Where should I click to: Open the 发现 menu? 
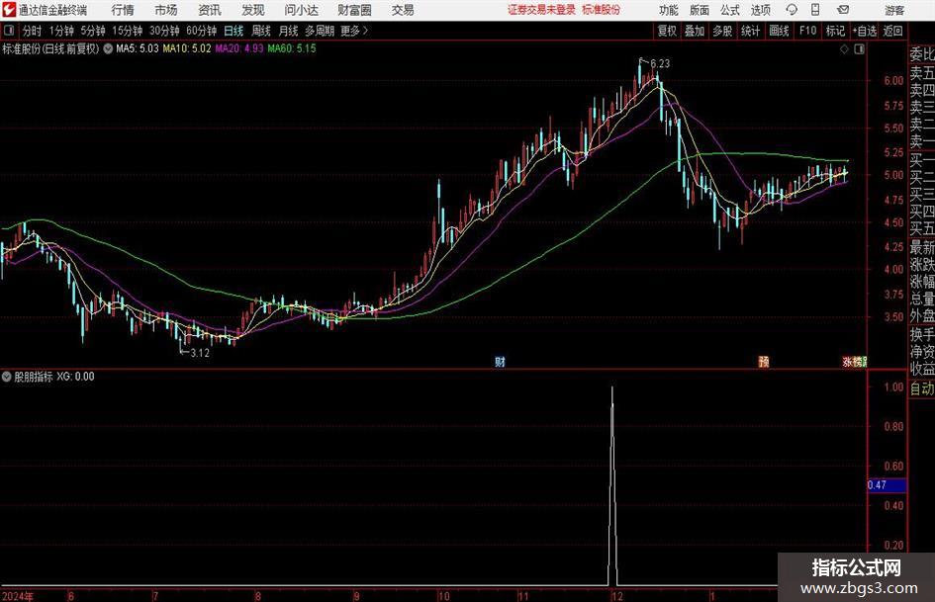pos(253,10)
